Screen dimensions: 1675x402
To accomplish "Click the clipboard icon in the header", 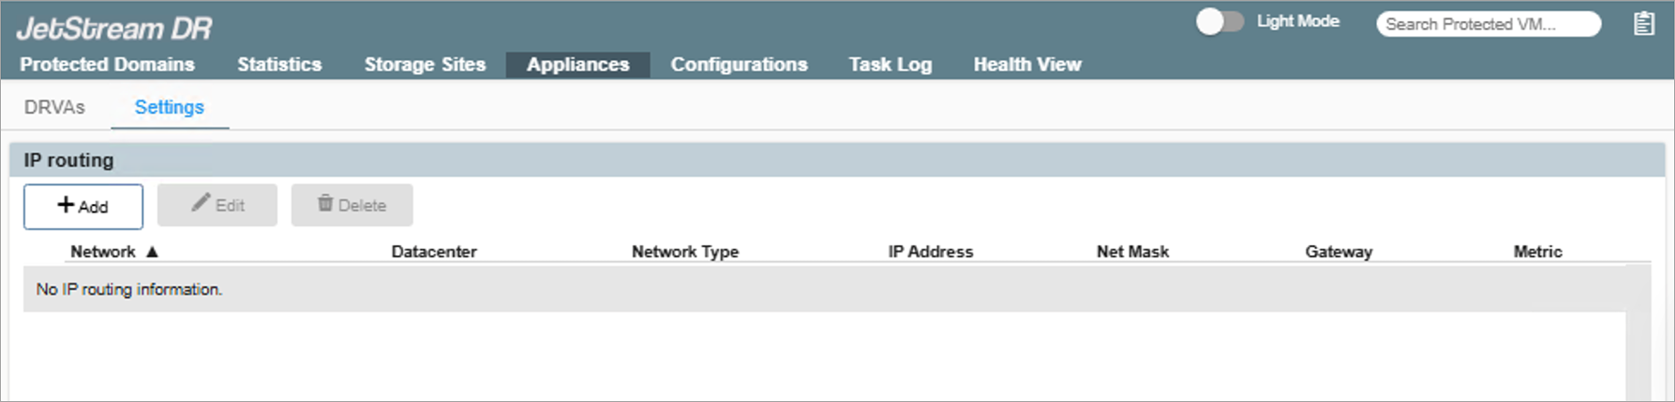I will (x=1643, y=24).
